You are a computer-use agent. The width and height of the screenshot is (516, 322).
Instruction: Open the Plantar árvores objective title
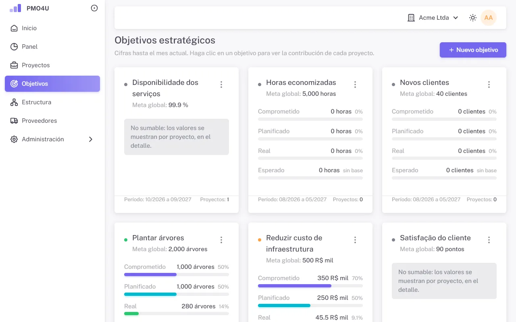[x=158, y=238]
